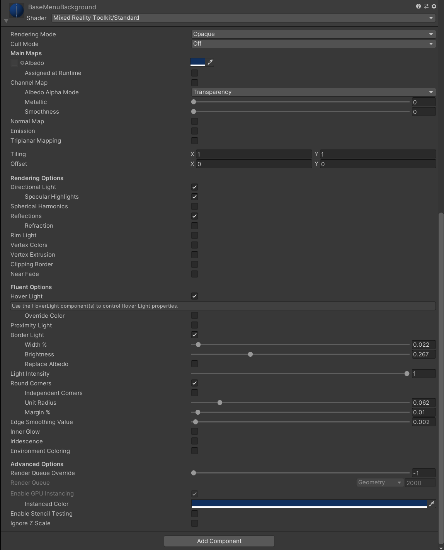Enable Assigned at Runtime checkbox
Screen dimensions: 444x550
(x=194, y=73)
